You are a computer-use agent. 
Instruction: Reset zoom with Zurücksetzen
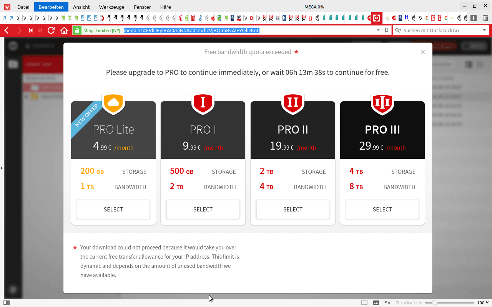click(x=409, y=303)
